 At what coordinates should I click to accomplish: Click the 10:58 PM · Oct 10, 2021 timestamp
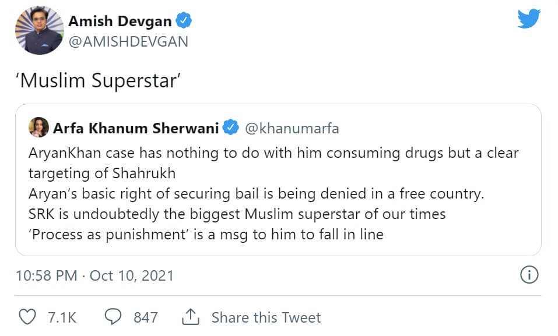click(x=95, y=275)
